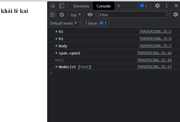Open the customize DevTools three-dot menu
180x122 pixels.
click(x=167, y=6)
